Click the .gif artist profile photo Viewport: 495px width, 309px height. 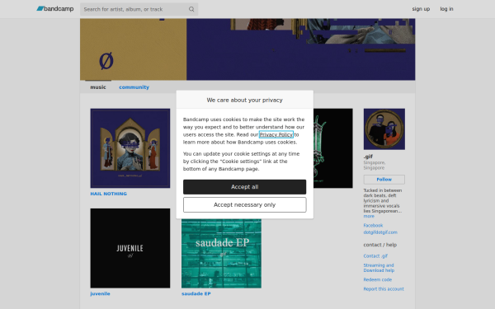[384, 129]
